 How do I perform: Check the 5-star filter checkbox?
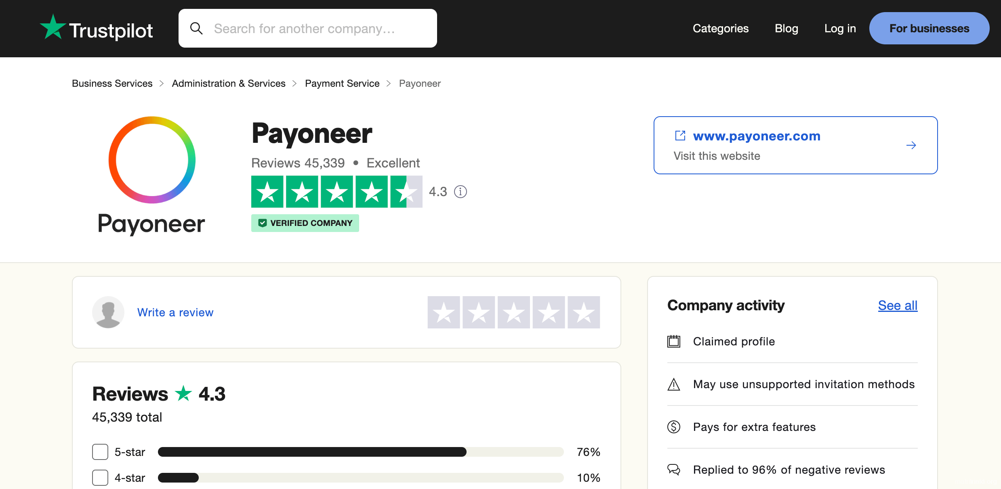pos(100,452)
